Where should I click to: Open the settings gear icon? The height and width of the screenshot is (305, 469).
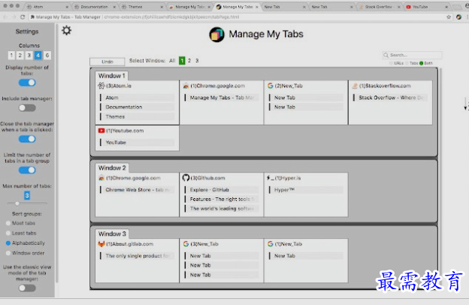66,30
